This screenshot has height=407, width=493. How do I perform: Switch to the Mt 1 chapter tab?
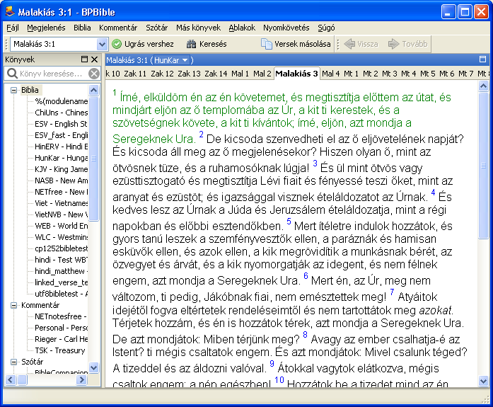[x=352, y=74]
